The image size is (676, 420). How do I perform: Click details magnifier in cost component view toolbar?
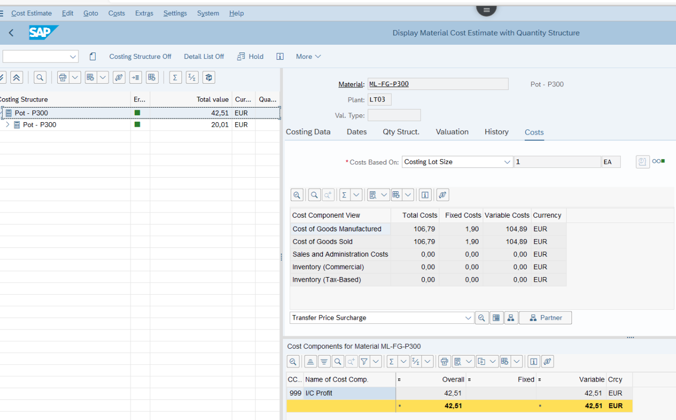click(297, 195)
